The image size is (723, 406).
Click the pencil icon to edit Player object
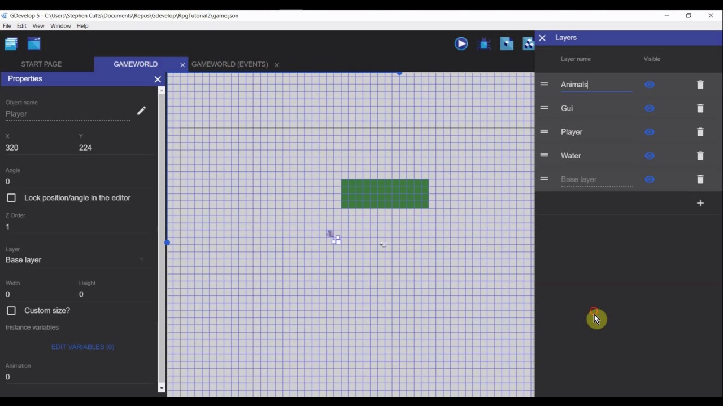click(141, 111)
